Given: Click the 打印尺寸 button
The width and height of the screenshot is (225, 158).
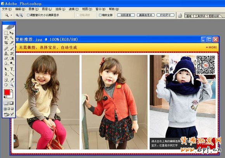Looking at the screenshot, I should (165, 15).
